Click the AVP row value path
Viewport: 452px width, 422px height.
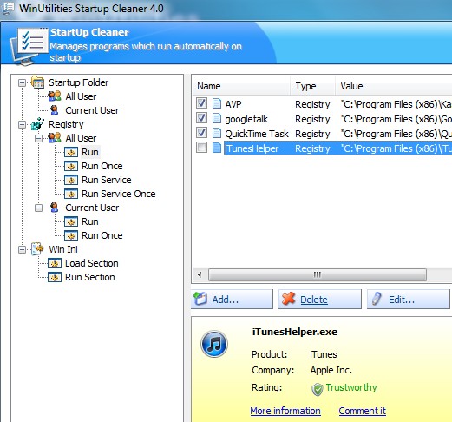396,104
